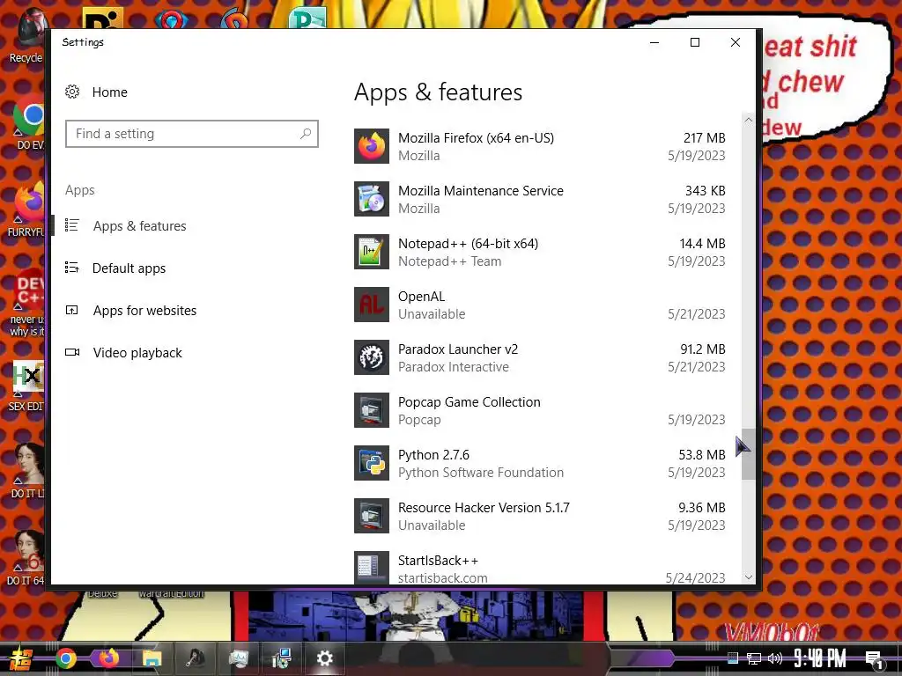
Task: Click the Video playback camera icon
Action: tap(72, 352)
